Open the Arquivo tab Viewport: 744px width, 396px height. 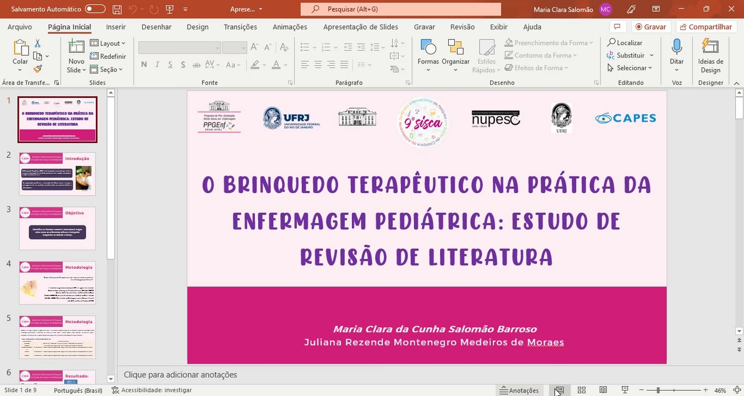pos(20,26)
